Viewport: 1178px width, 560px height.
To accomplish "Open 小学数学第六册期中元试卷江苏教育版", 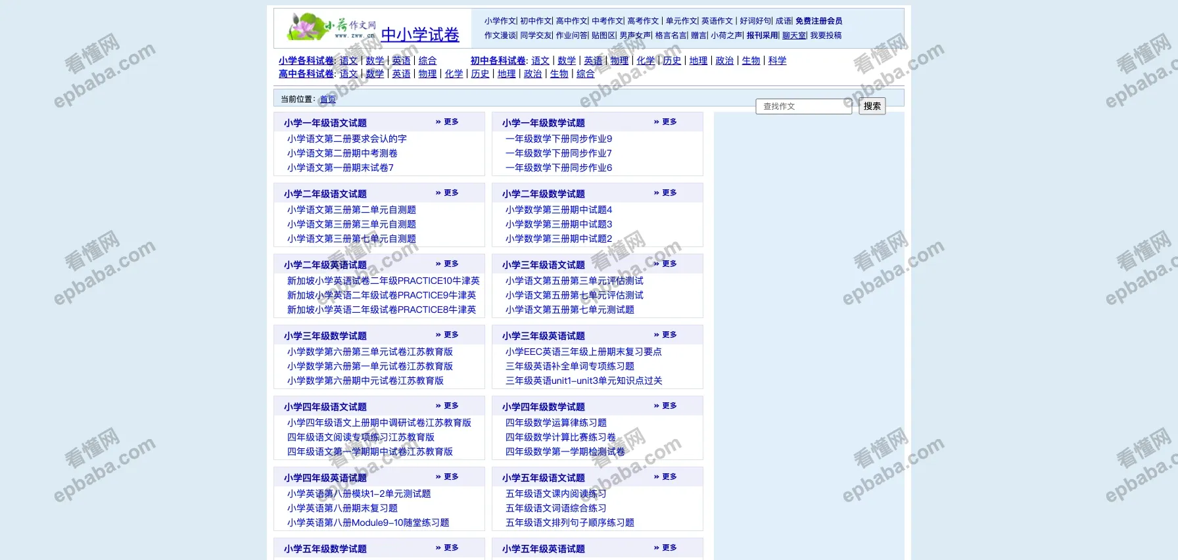I will tap(365, 381).
